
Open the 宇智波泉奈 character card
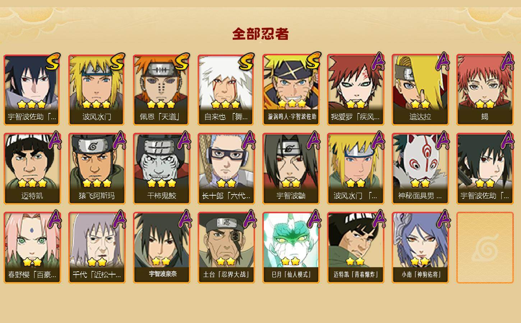161,248
